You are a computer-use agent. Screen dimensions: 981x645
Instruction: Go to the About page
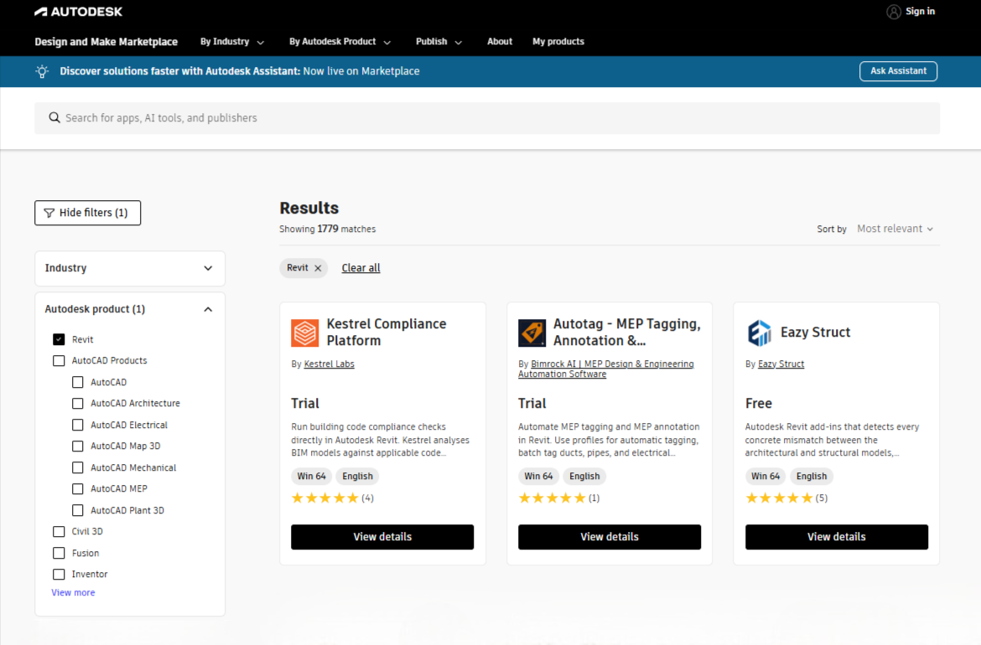point(499,42)
